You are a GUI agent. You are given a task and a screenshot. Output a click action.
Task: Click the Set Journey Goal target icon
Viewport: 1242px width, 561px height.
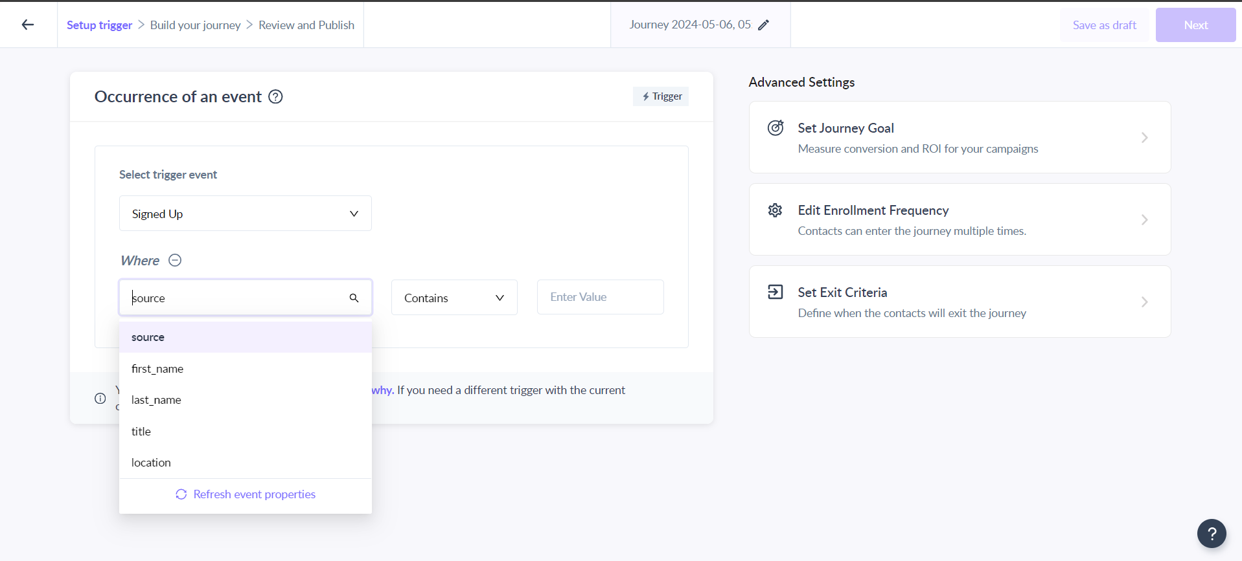click(776, 127)
